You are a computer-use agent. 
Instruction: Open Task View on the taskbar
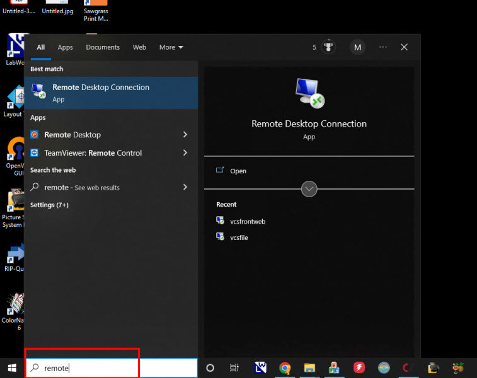pos(234,368)
